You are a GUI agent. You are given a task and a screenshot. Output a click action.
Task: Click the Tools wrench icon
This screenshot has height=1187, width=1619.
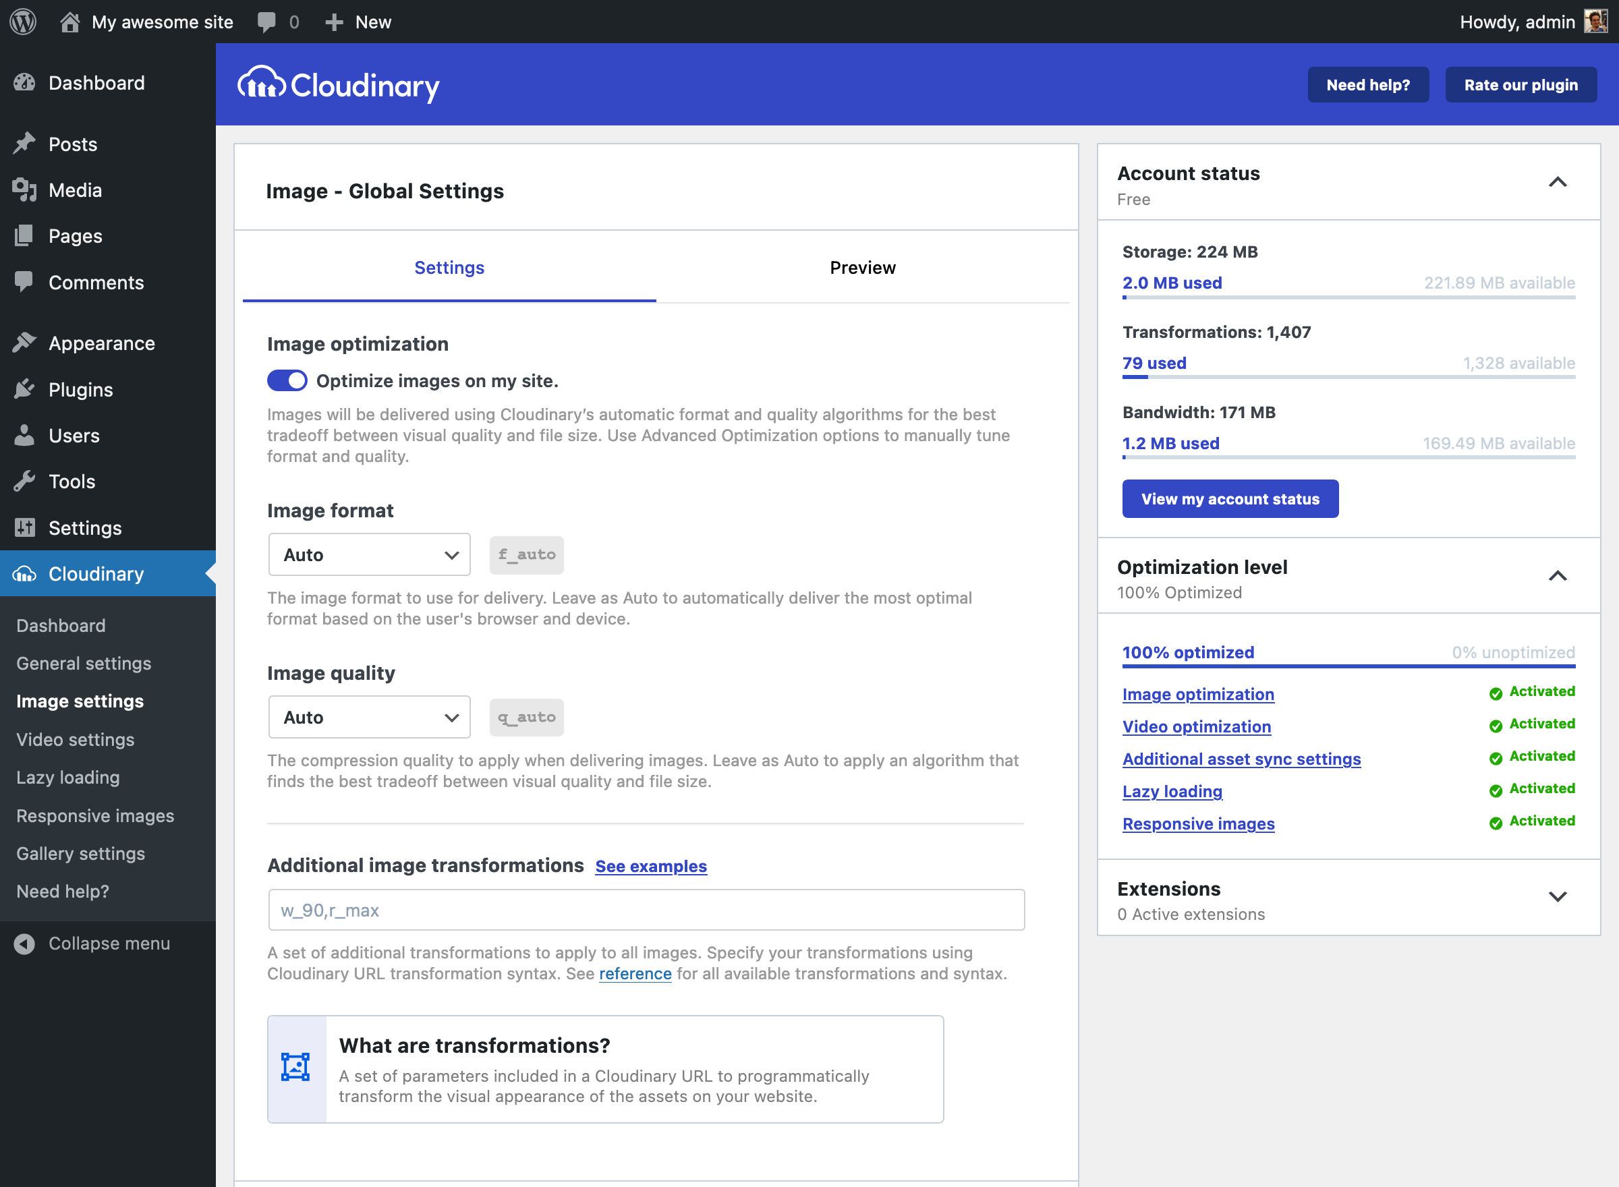click(x=24, y=482)
